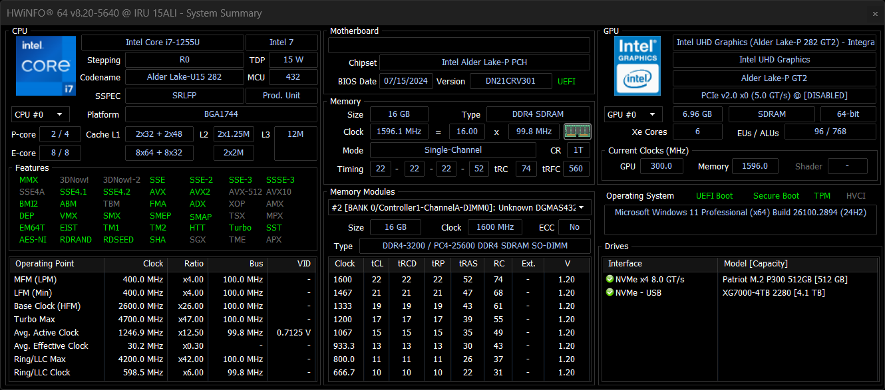The height and width of the screenshot is (390, 885).
Task: Click green check icon beside NVMe - USB
Action: 610,292
